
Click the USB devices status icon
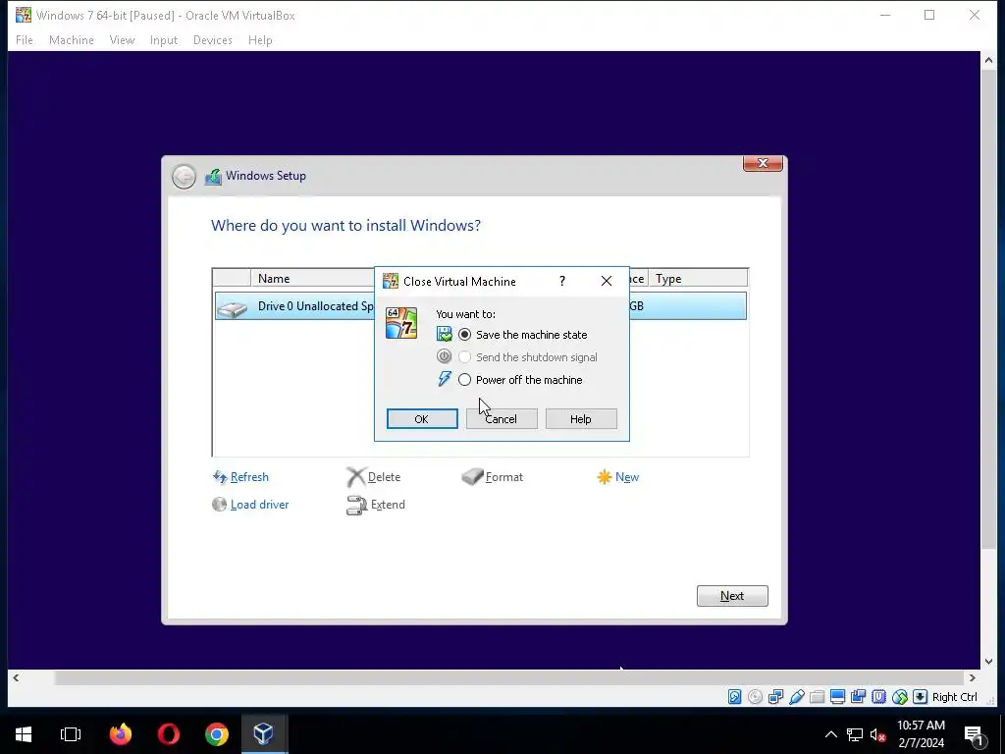click(797, 697)
